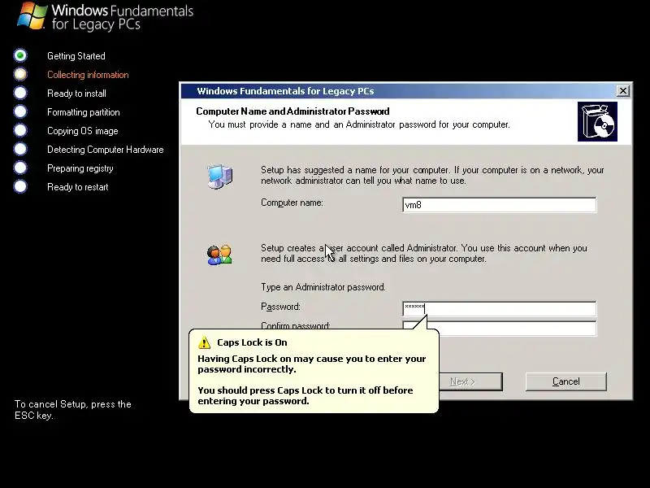Viewport: 650px width, 488px height.
Task: Click the Password label
Action: click(x=280, y=307)
